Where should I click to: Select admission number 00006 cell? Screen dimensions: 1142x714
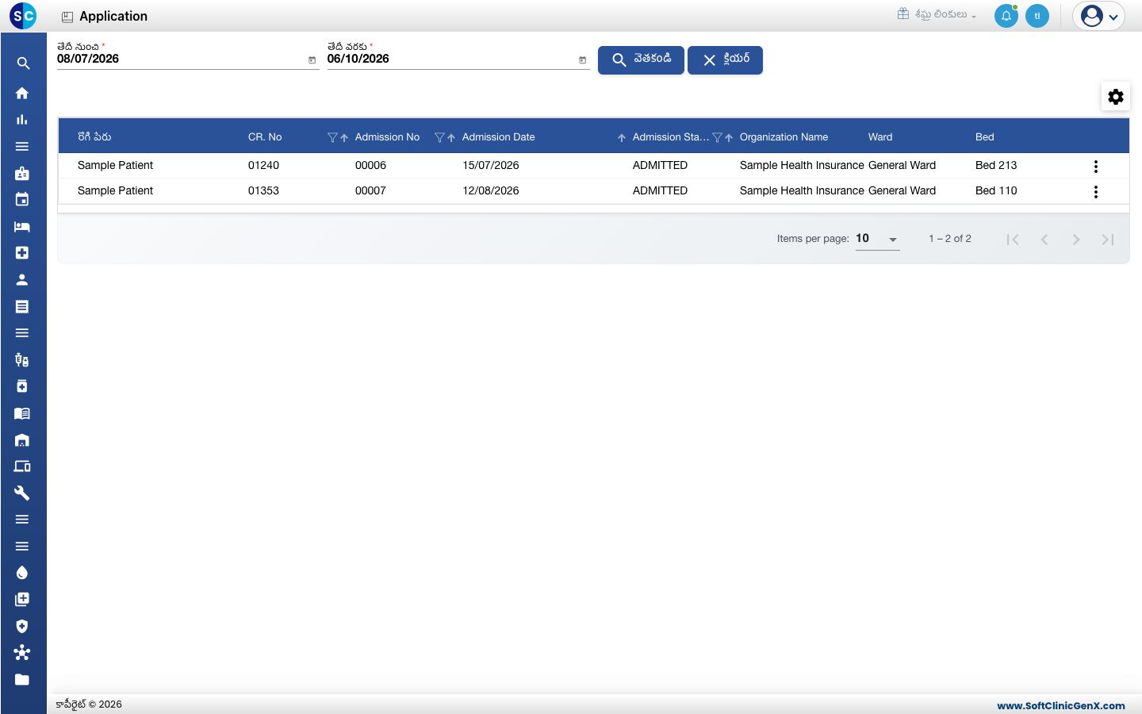pyautogui.click(x=370, y=166)
